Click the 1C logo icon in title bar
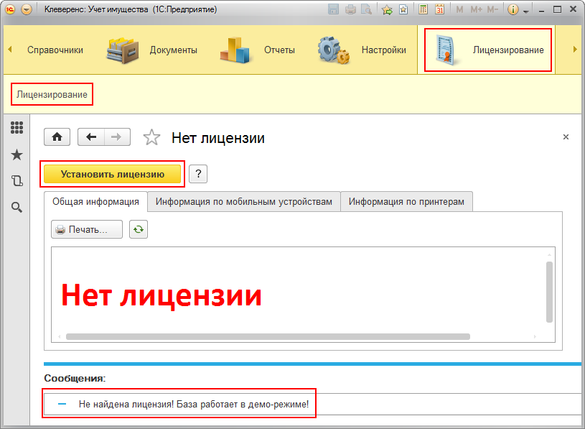The height and width of the screenshot is (429, 585). [10, 9]
